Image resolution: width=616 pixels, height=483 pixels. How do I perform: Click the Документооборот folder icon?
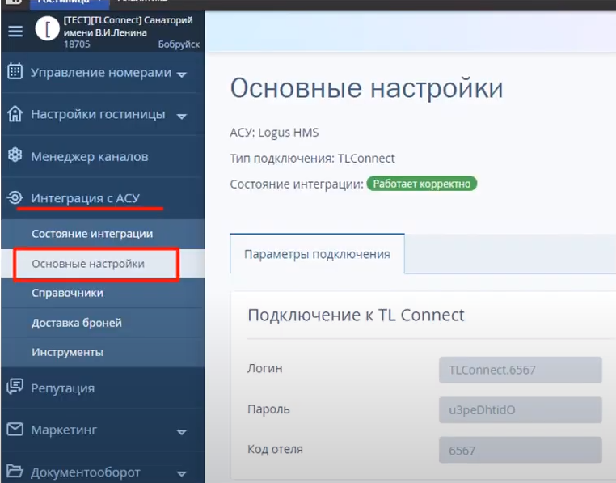[x=15, y=471]
